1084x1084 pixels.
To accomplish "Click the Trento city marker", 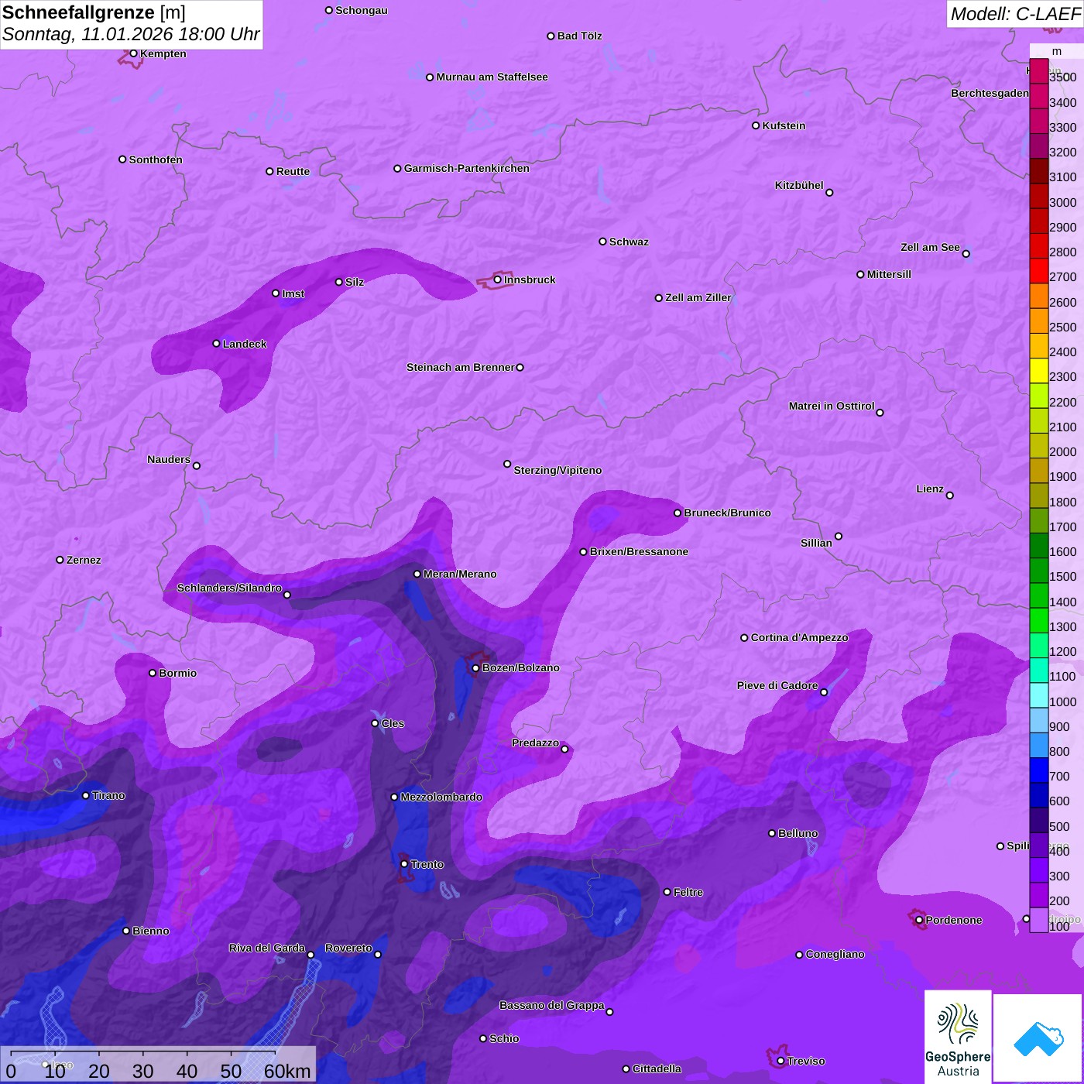I will click(404, 864).
